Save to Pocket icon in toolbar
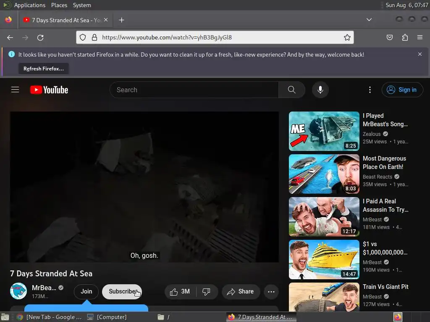Image resolution: width=430 pixels, height=322 pixels. 389,37
